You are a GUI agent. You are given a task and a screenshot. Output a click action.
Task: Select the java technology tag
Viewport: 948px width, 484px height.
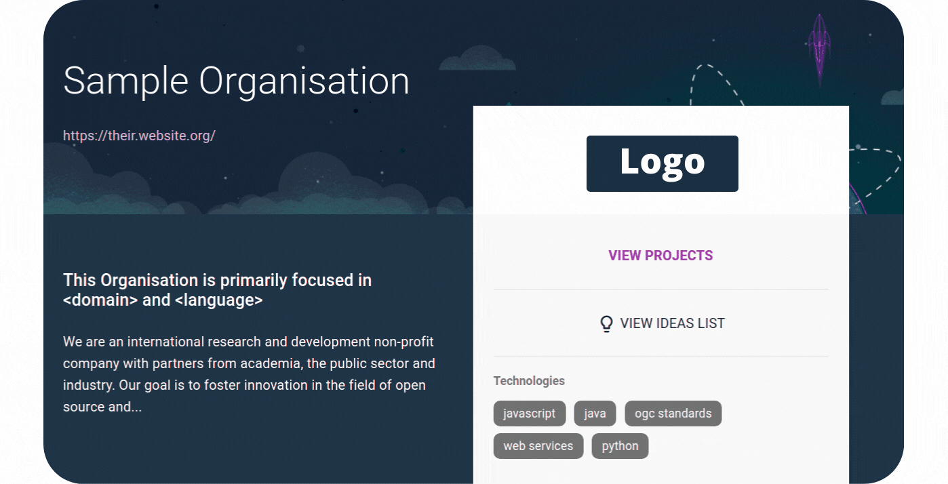point(595,414)
